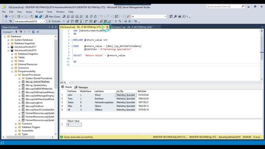265x149 pixels.
Task: Click Quick Launch search magnifier icon
Action: coord(243,7)
